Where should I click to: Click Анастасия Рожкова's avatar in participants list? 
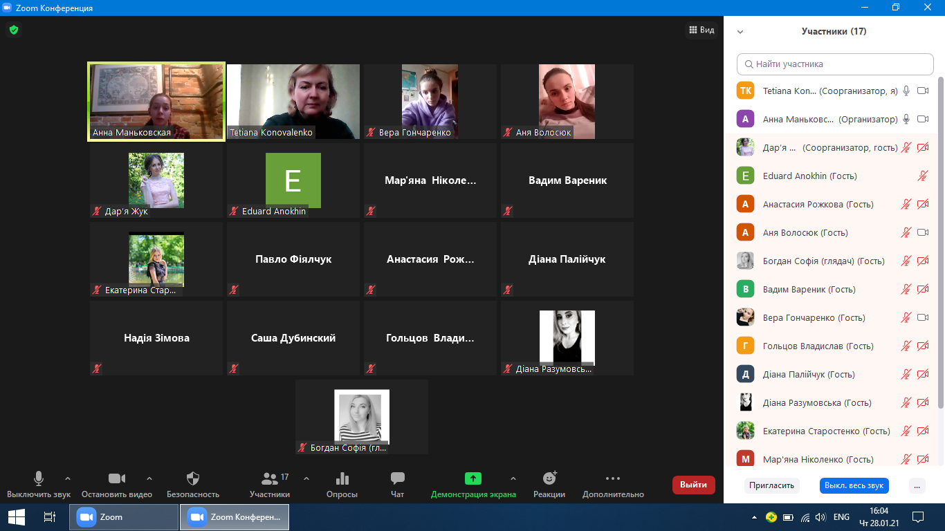tap(745, 204)
